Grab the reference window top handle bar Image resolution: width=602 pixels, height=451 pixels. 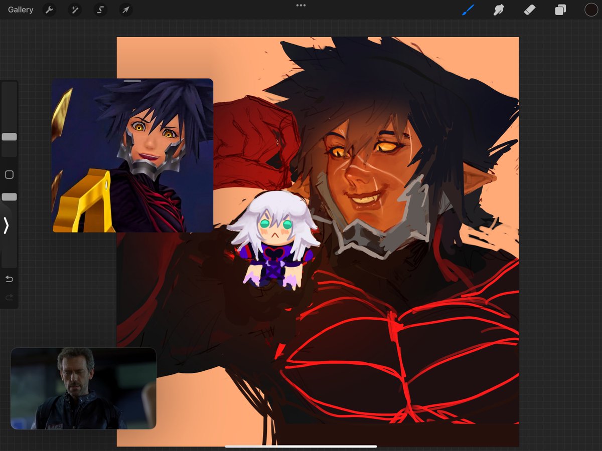(132, 81)
